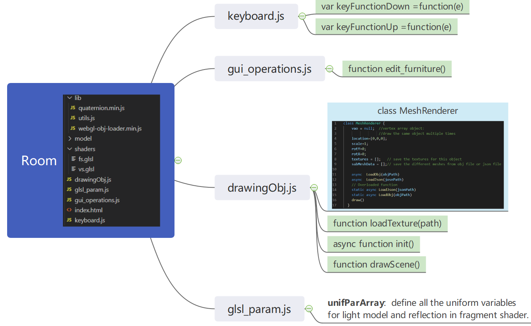The width and height of the screenshot is (531, 326).
Task: Click the keyFunctionDown subtopic
Action: 392,7
